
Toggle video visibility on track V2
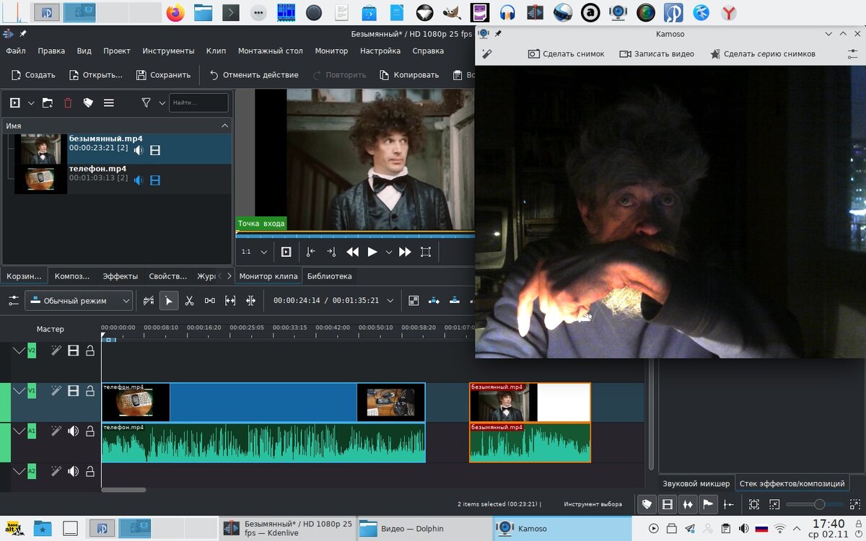tap(73, 351)
